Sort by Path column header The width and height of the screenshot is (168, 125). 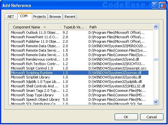pos(117,27)
